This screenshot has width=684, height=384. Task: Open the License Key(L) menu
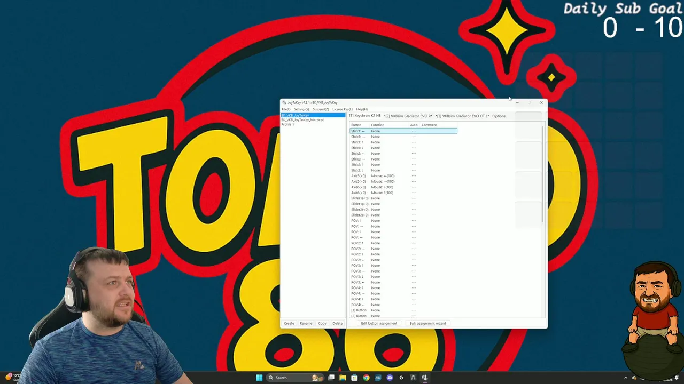point(342,109)
